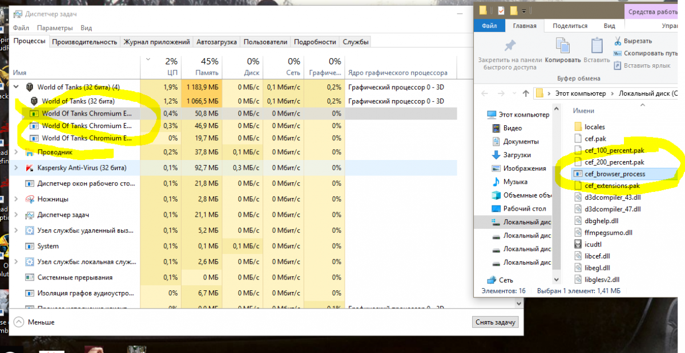
Task: Expand the Диспетчер задач process group
Action: (17, 215)
